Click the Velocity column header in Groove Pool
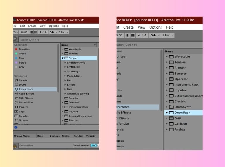 point(91,136)
